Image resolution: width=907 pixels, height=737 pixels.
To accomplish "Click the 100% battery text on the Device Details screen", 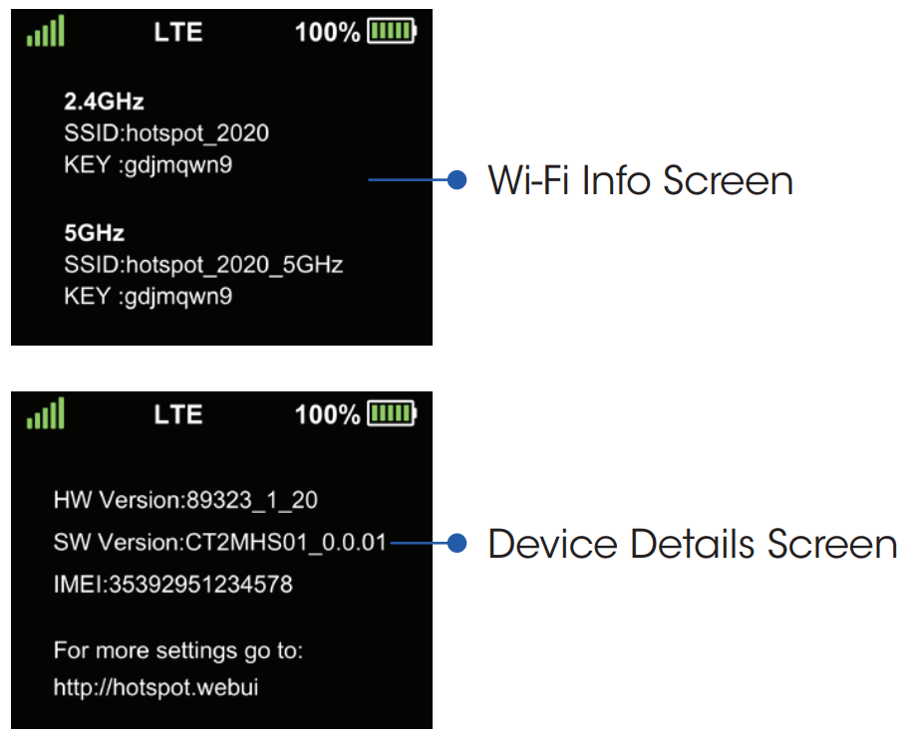I will (x=327, y=414).
